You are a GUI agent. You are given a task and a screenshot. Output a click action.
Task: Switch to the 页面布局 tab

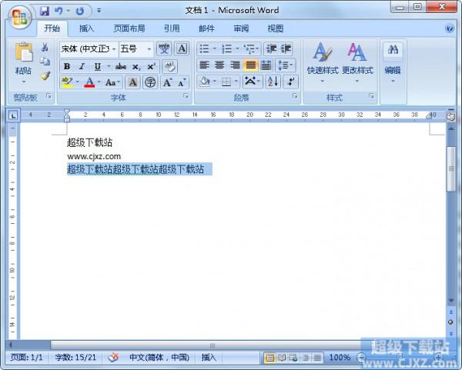coord(129,28)
